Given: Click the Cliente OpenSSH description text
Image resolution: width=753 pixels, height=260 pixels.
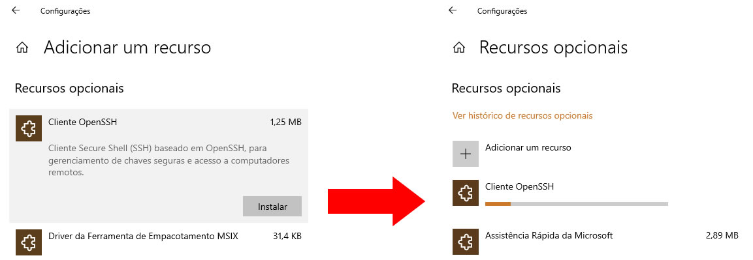Looking at the screenshot, I should pyautogui.click(x=169, y=160).
